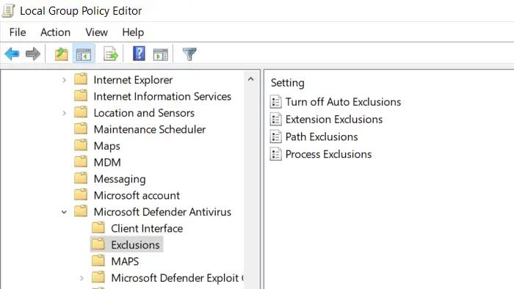Collapse the Microsoft Defender Antivirus node
514x289 pixels.
[x=65, y=212]
